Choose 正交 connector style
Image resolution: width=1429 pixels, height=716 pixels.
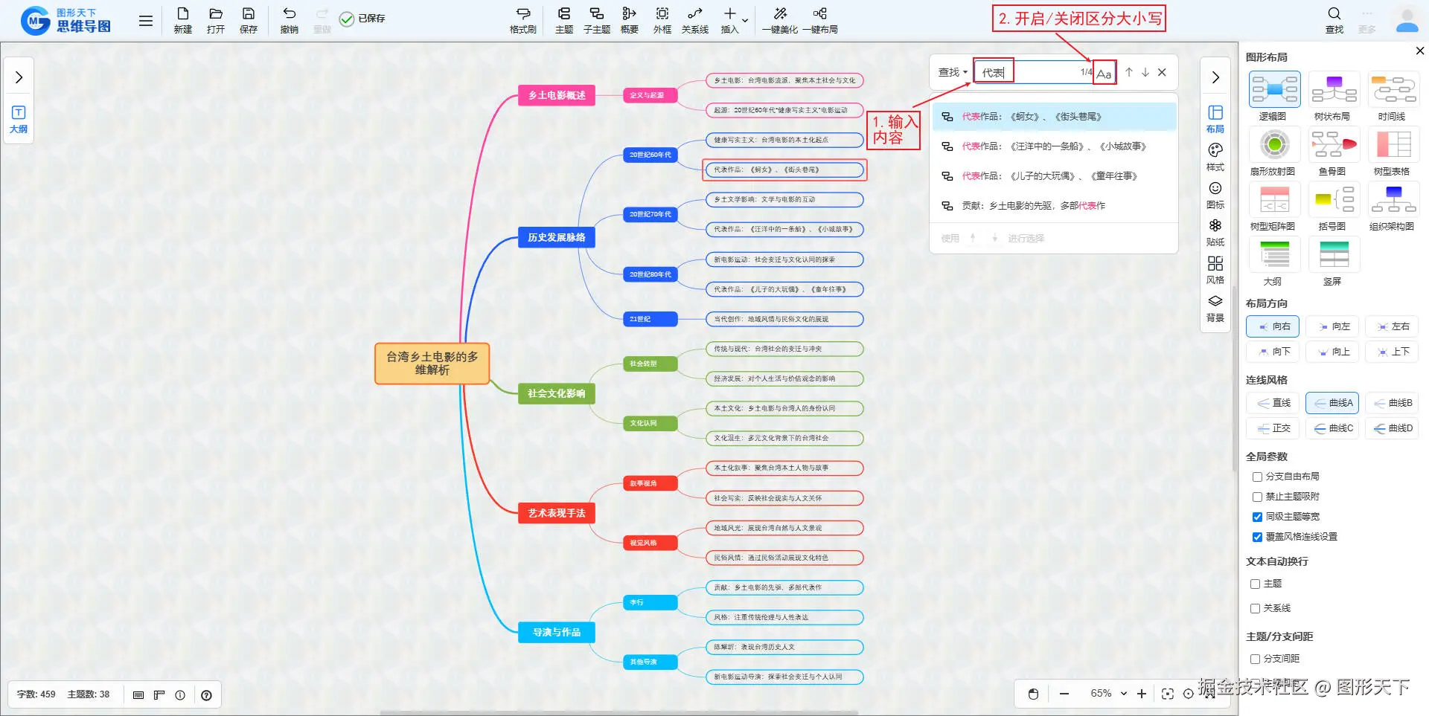tap(1273, 428)
